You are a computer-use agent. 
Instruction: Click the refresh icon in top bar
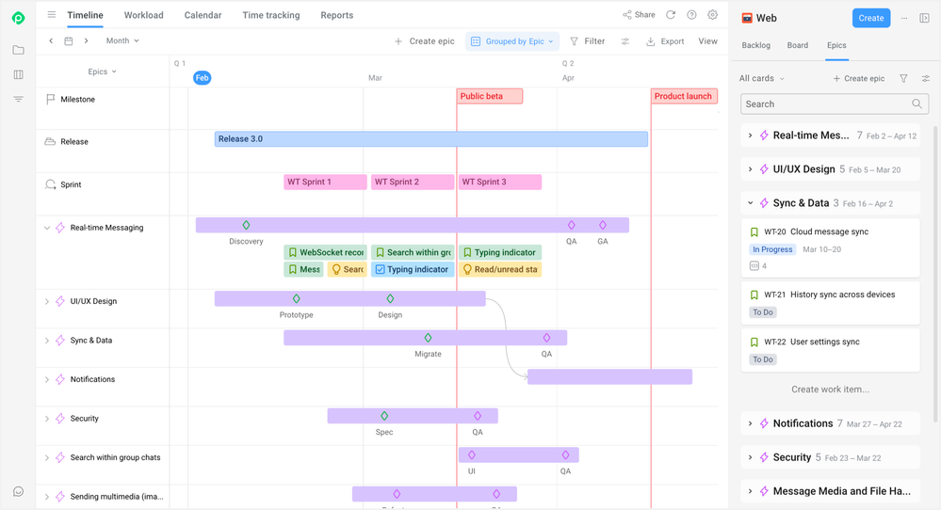pyautogui.click(x=671, y=14)
